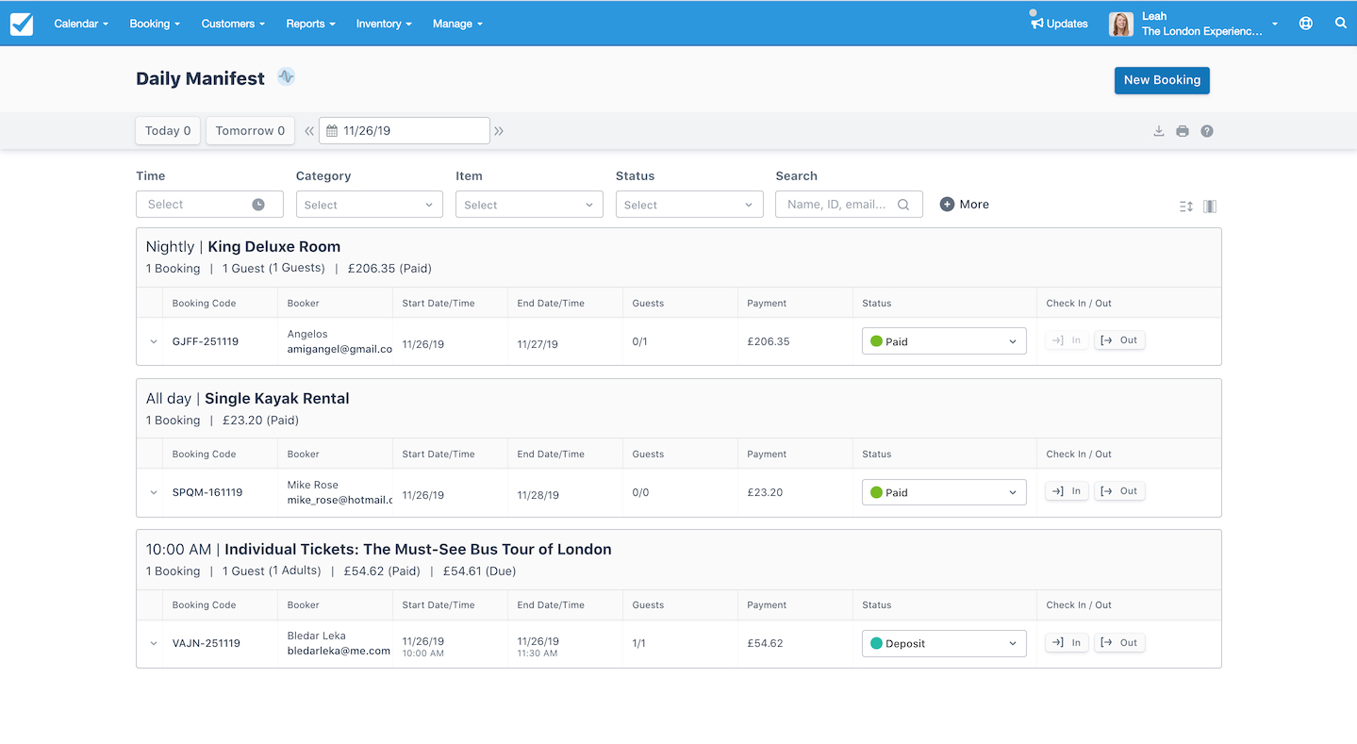Viewport: 1357px width, 744px height.
Task: Check out booking GJFF-251119
Action: tap(1119, 340)
